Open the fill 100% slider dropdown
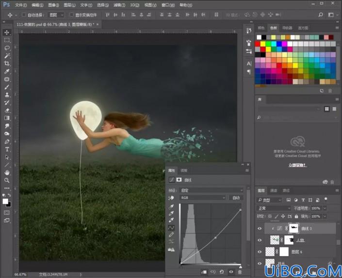342x278 pixels. tap(325, 216)
